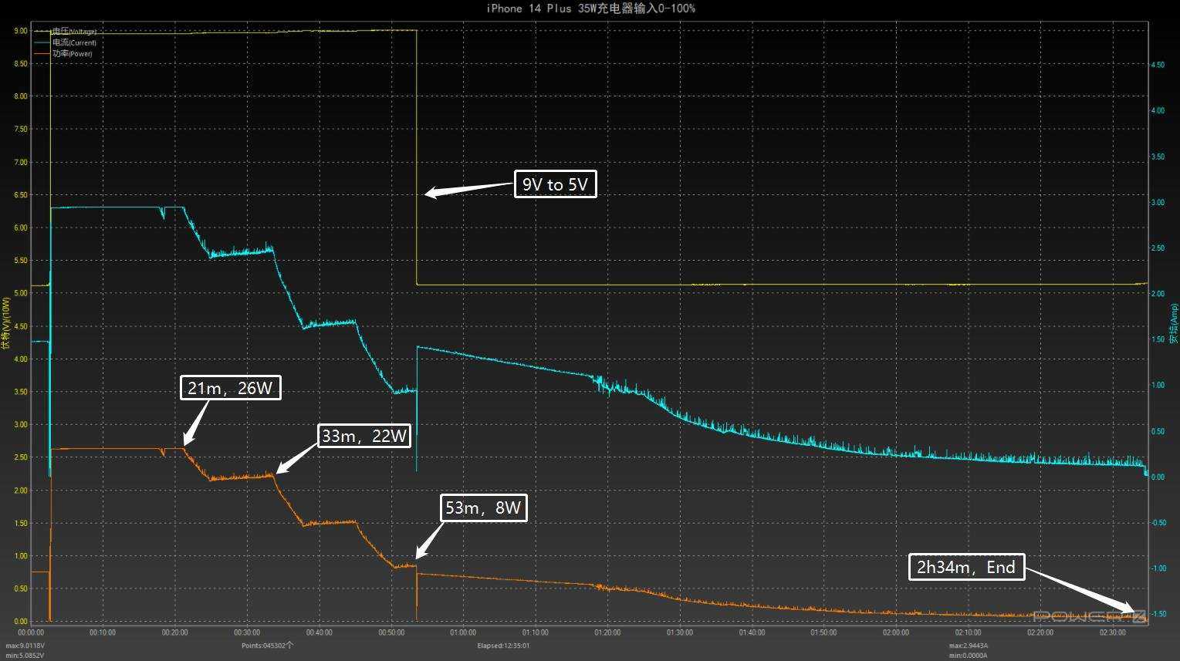Click the 00:20:00 time axis label
1180x661 pixels.
coord(174,632)
